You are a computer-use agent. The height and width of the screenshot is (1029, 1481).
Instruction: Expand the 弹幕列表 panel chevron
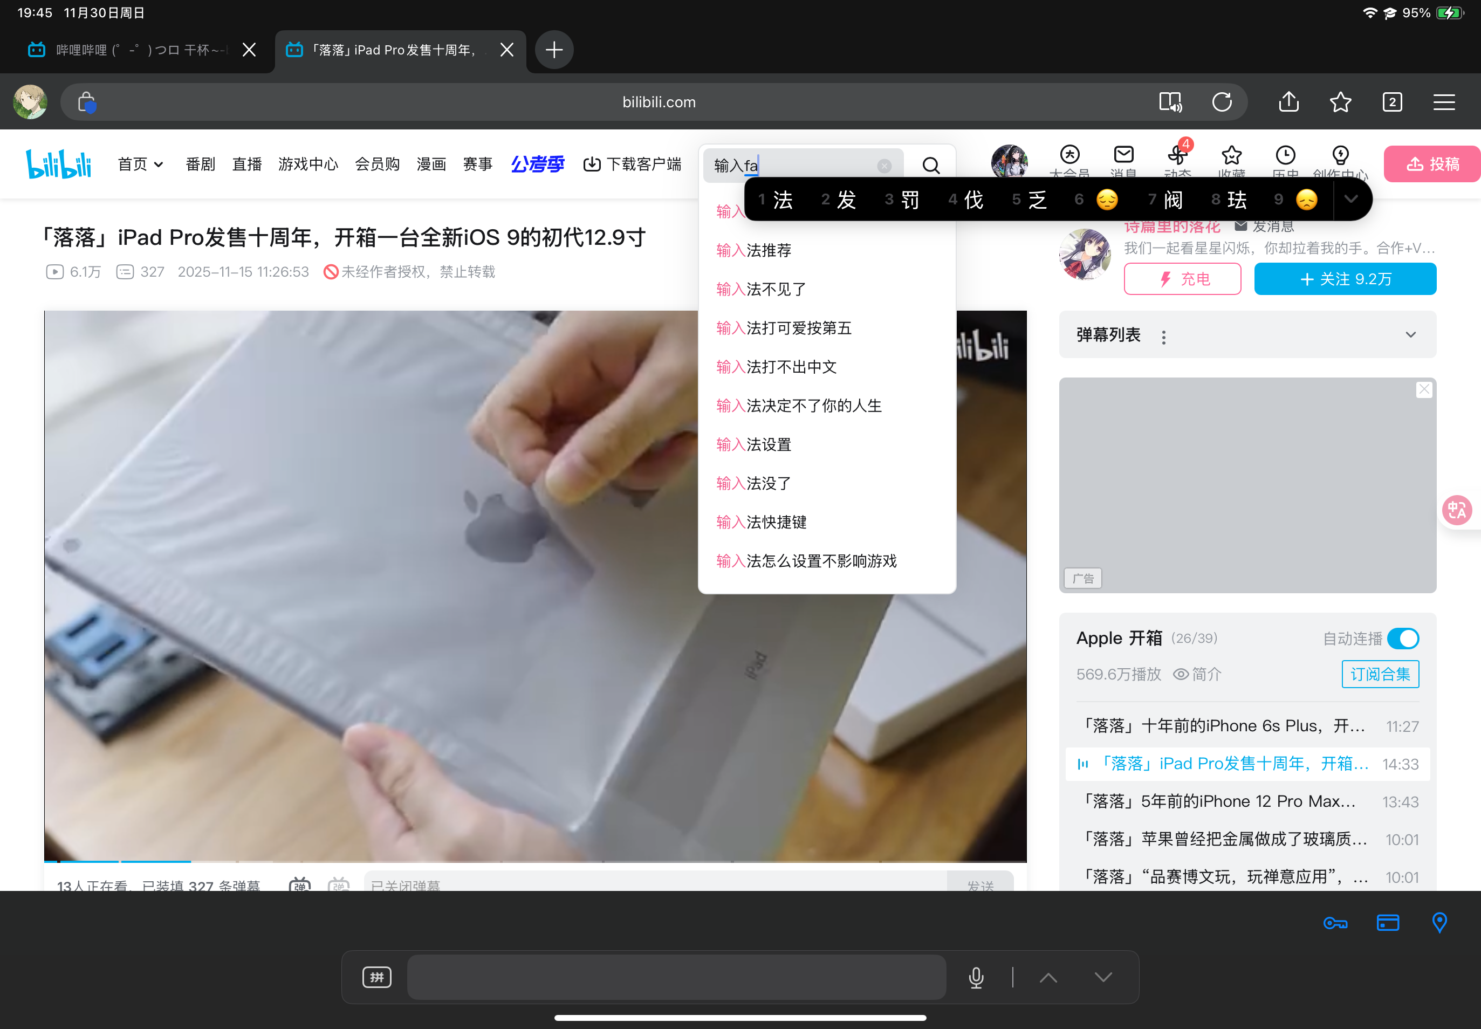(1410, 334)
